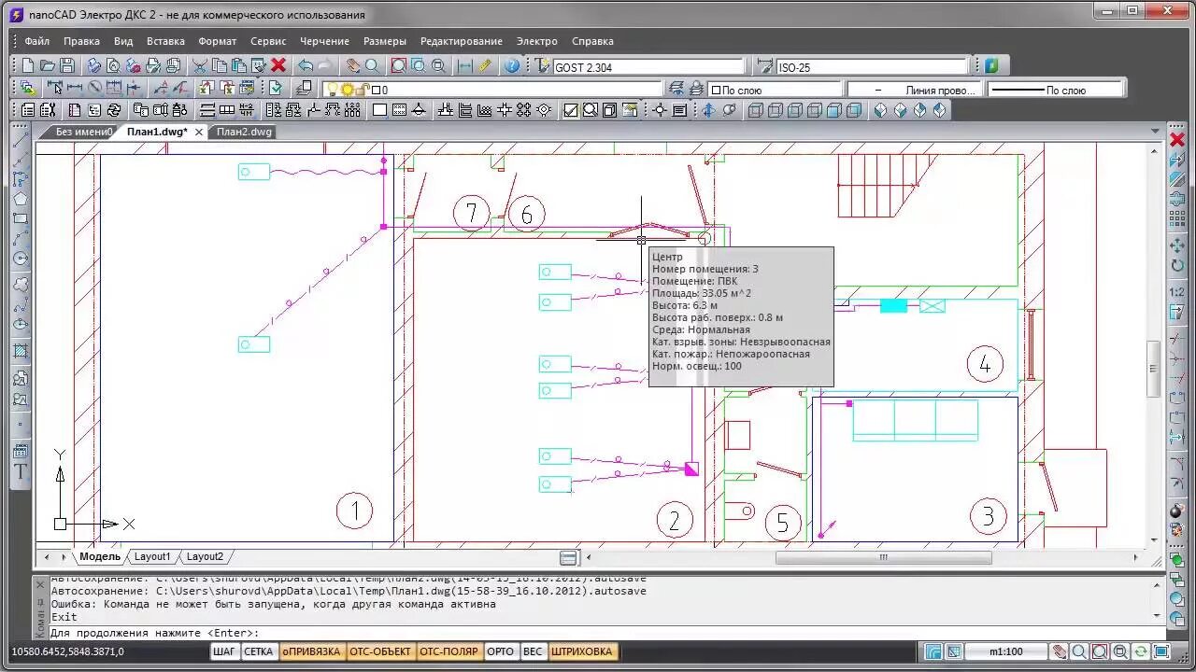Open the Размеры menu
Viewport: 1196px width, 672px height.
(x=385, y=41)
